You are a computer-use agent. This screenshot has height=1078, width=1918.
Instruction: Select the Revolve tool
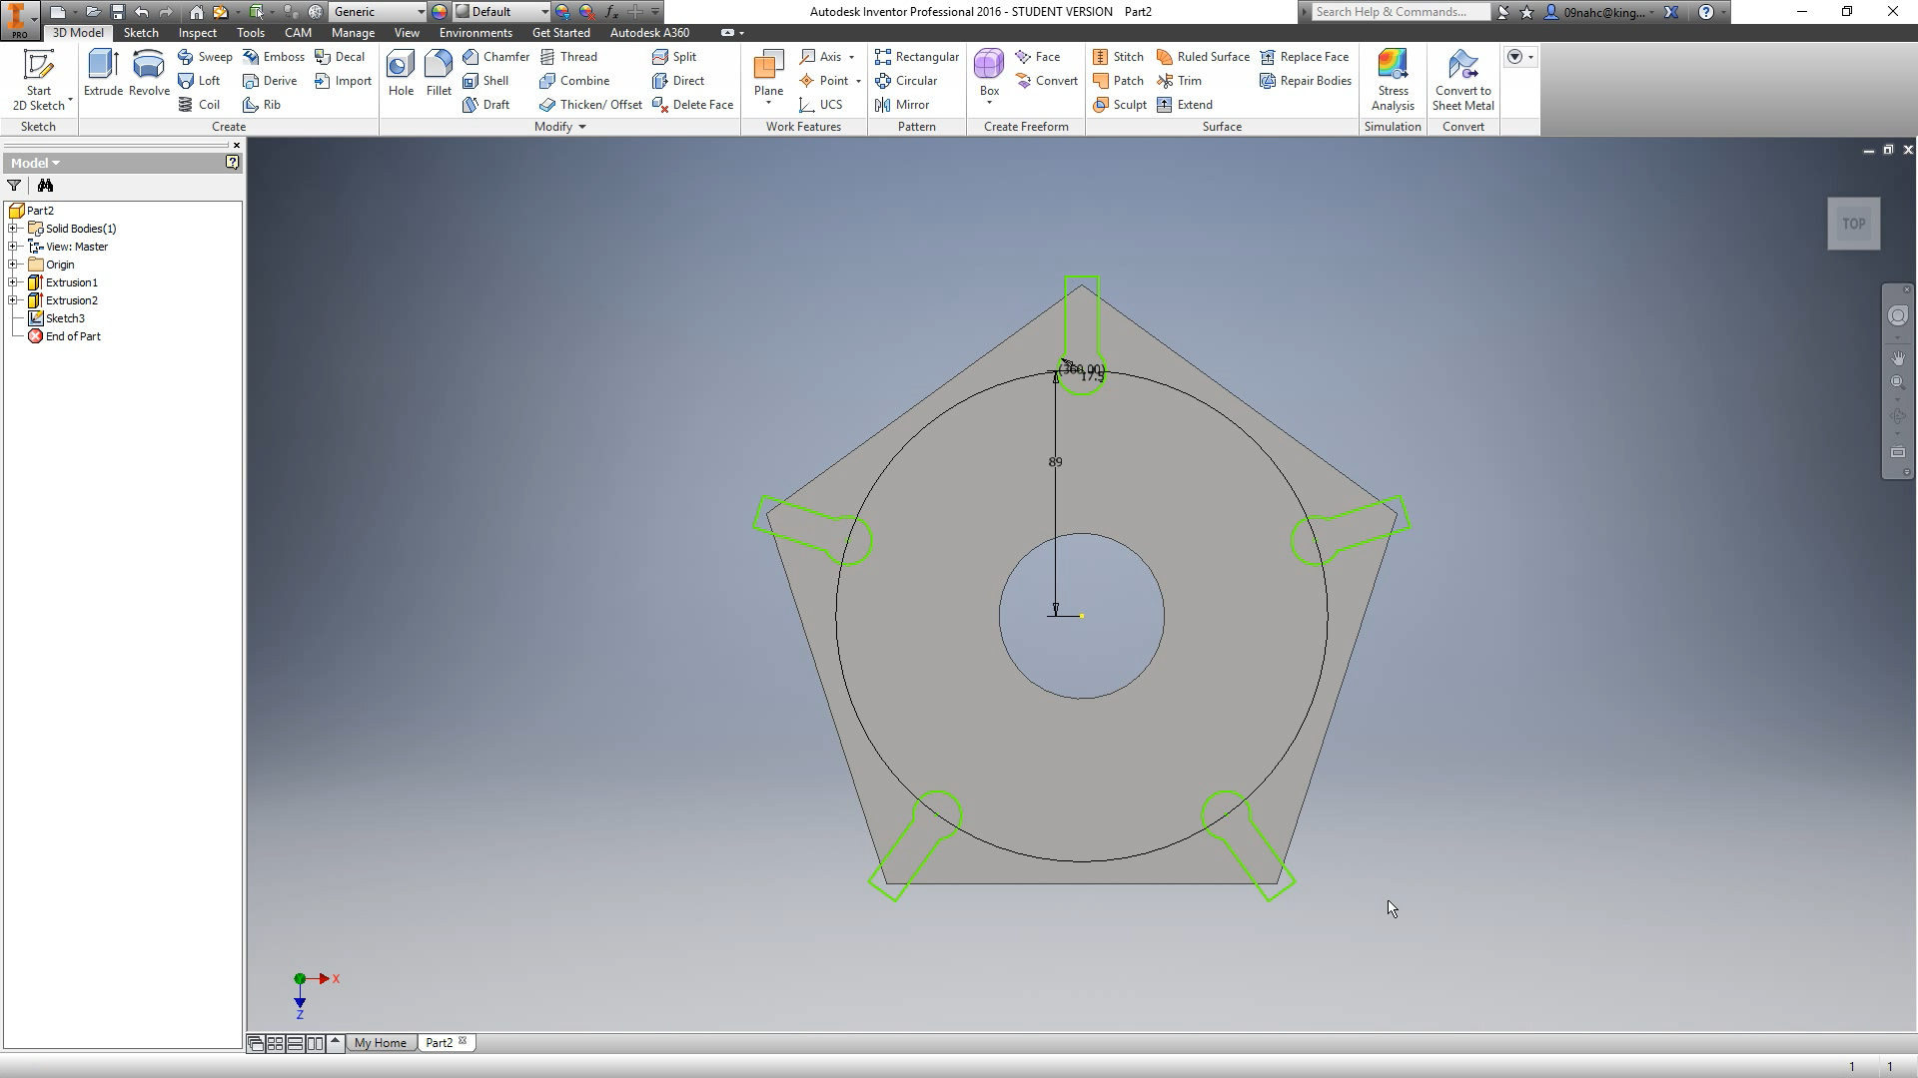point(149,73)
